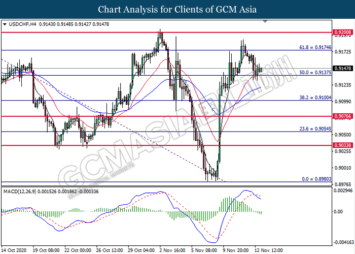Click the MACD scale value -0.004163
This screenshot has width=355, height=254.
pyautogui.click(x=343, y=242)
